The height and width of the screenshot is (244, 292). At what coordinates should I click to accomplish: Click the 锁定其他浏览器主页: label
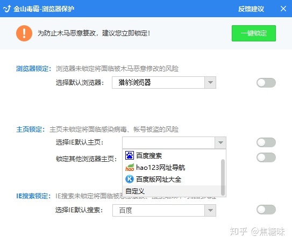[87, 159]
